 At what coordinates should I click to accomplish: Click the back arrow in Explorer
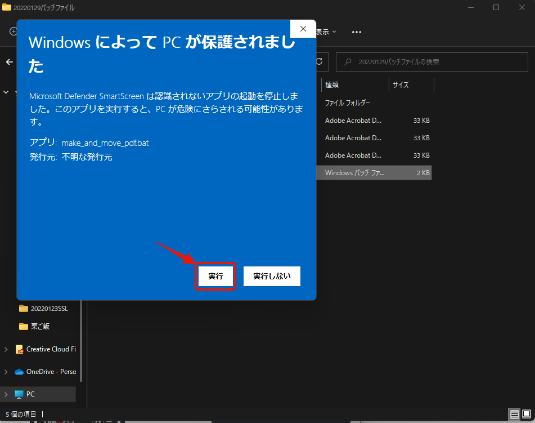click(9, 62)
